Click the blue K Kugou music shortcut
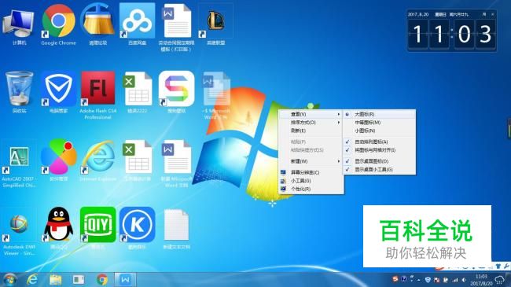511x287 pixels. coord(138,229)
